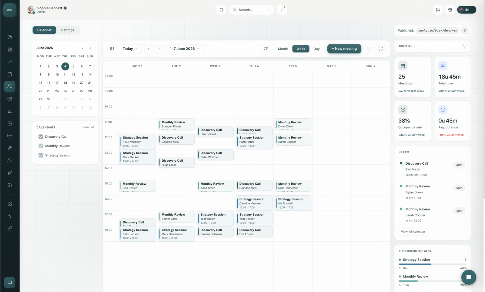Click the app logo in sidebar

[x=10, y=10]
